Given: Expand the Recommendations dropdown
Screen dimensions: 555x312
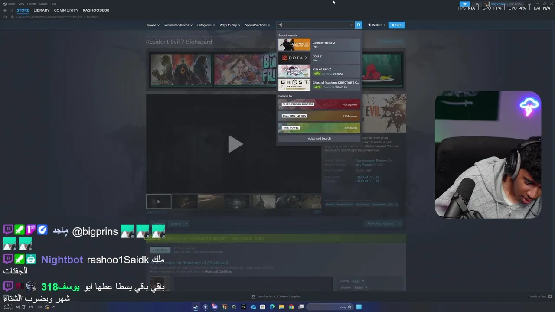Looking at the screenshot, I should click(178, 25).
